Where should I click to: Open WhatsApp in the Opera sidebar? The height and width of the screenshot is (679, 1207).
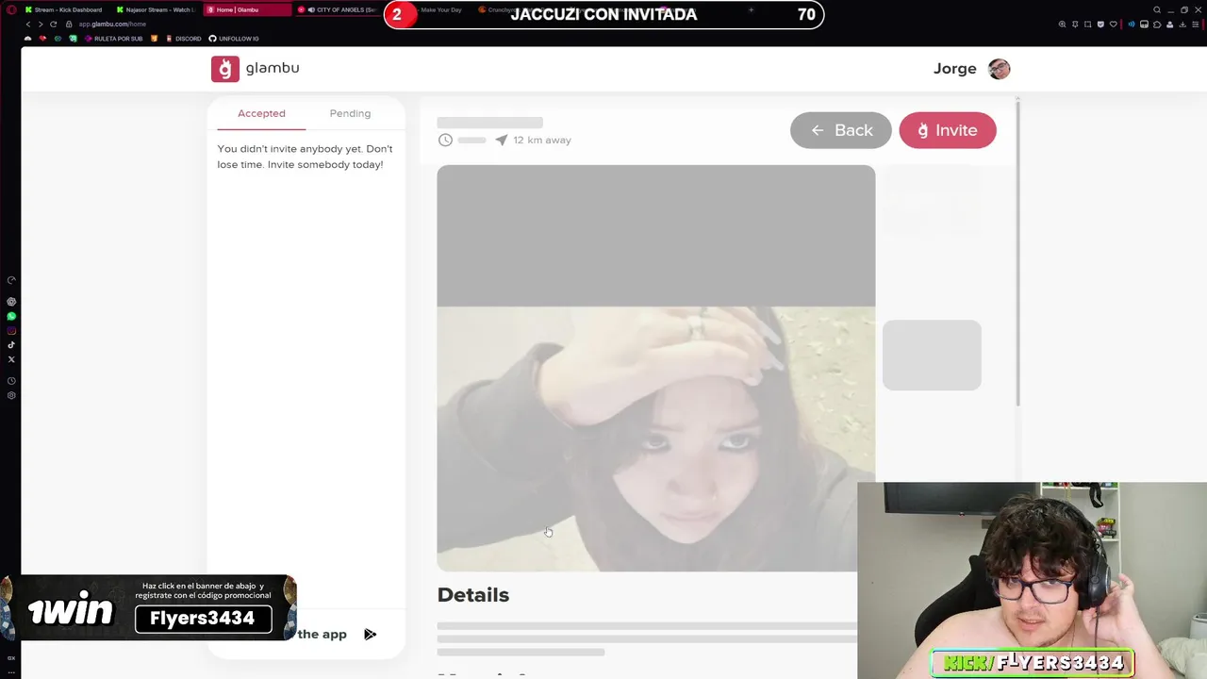click(x=11, y=316)
